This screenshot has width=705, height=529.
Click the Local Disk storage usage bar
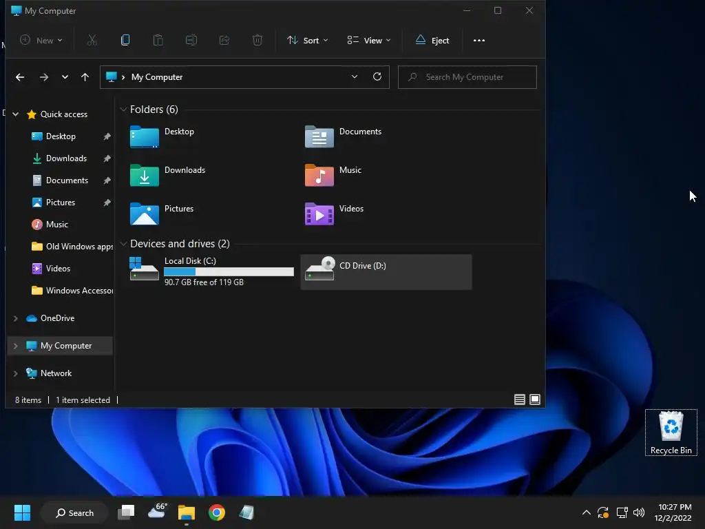[x=229, y=271]
